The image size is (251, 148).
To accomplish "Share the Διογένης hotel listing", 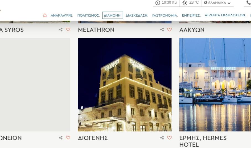I will pos(162,138).
